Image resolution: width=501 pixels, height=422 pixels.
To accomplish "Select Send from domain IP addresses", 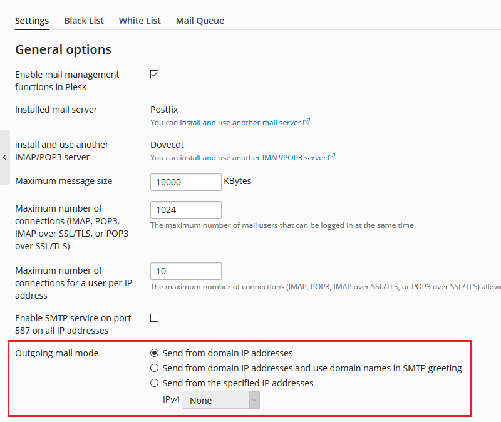I will point(155,353).
